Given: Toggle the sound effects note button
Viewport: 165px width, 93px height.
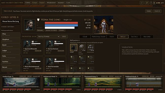Looking at the screenshot, I should 141,3.
